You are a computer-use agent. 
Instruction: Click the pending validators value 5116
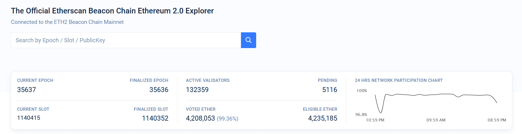click(x=329, y=90)
